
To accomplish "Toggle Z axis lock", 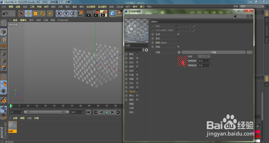I will point(73,13).
